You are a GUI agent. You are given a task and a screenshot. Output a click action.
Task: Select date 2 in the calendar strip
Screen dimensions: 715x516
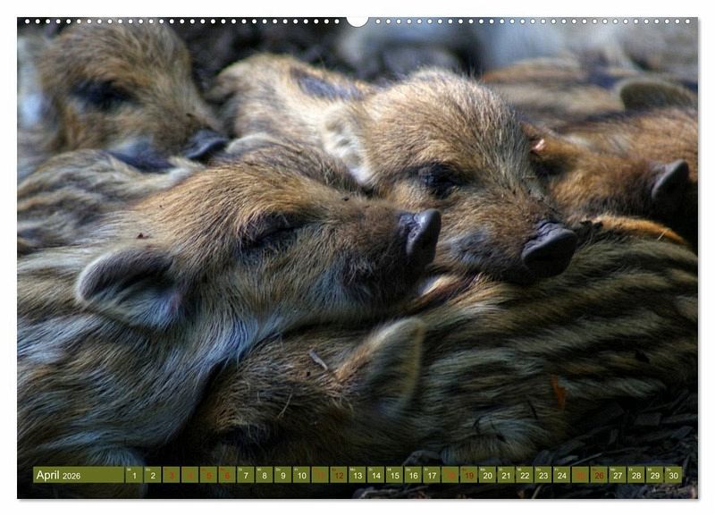pyautogui.click(x=153, y=475)
